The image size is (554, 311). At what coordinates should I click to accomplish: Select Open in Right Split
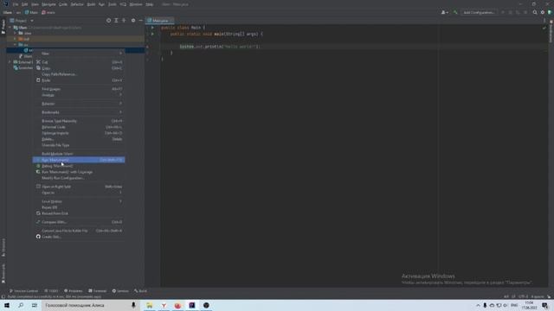coord(79,187)
